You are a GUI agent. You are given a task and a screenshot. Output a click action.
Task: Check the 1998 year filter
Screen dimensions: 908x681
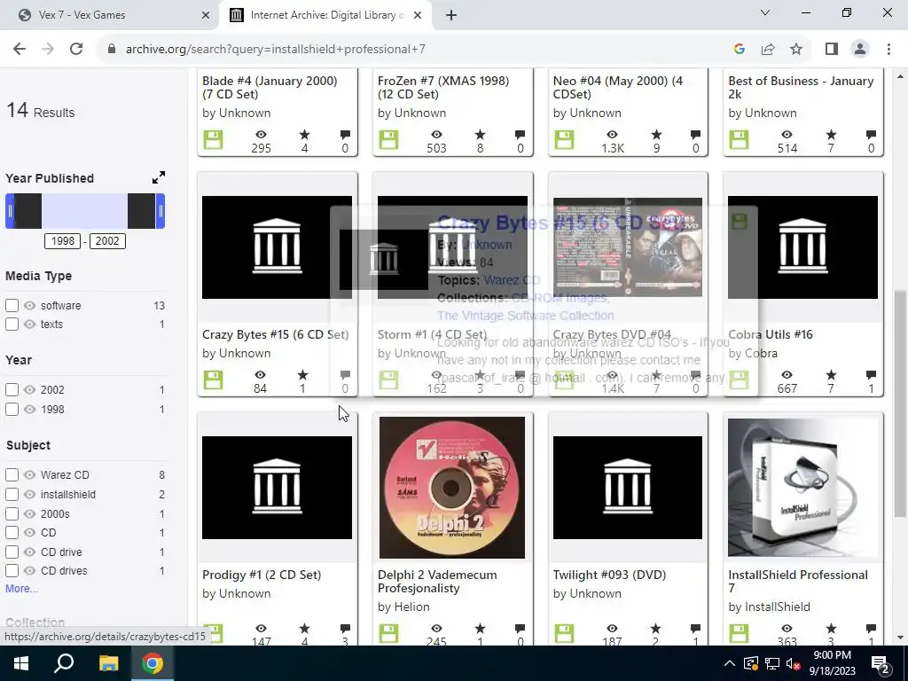point(12,409)
